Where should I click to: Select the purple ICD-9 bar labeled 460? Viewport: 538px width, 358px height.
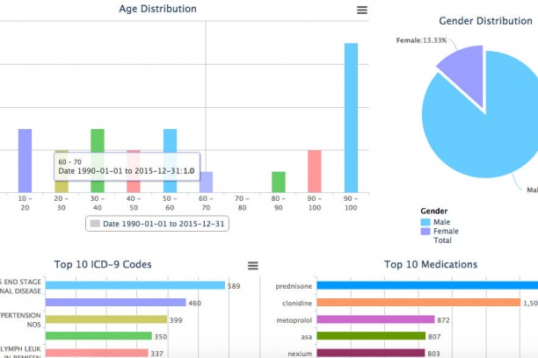[x=114, y=302]
